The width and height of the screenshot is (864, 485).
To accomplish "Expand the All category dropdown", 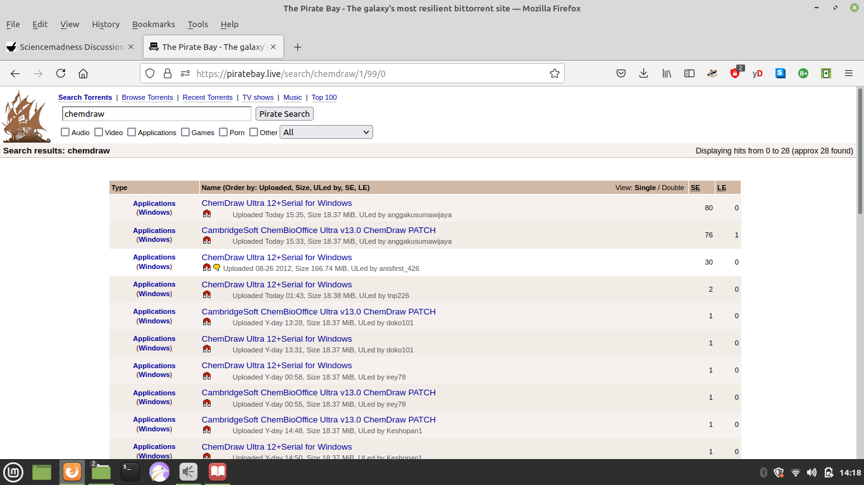I will 326,132.
